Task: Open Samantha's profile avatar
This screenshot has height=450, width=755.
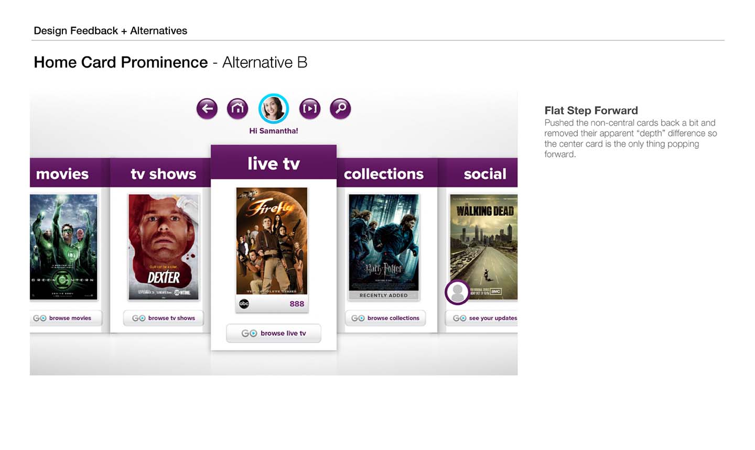Action: (274, 108)
